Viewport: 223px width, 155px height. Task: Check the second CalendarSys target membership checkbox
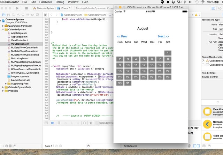(203, 65)
